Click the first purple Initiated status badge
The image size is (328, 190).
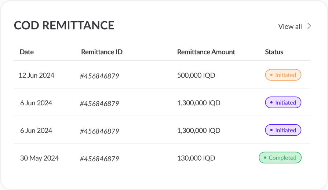tap(283, 102)
